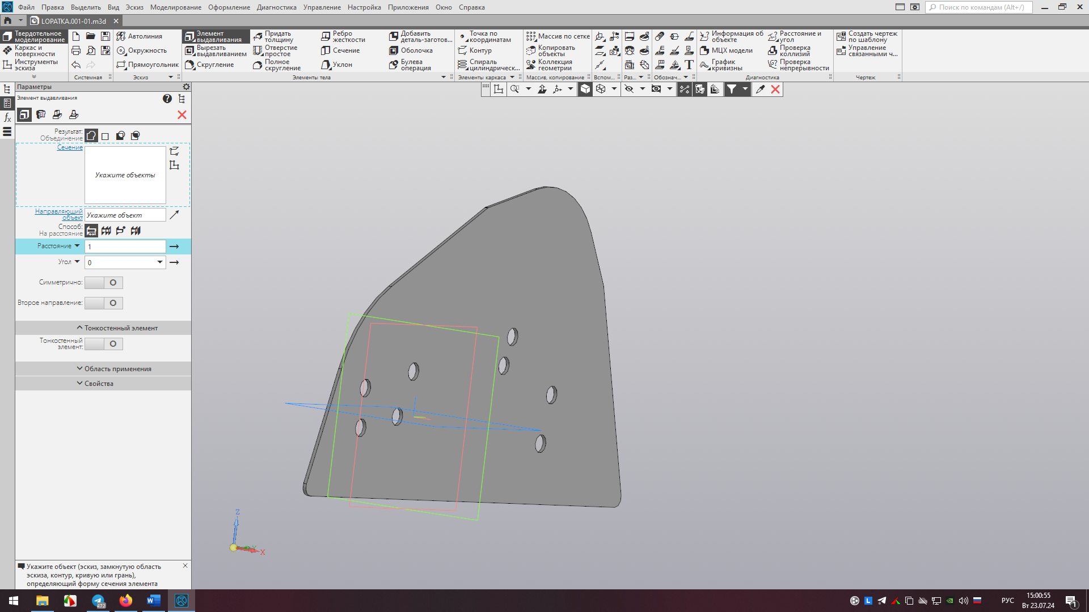Choose the Вырезать выдавливанием cut tool
The height and width of the screenshot is (612, 1089).
[216, 50]
